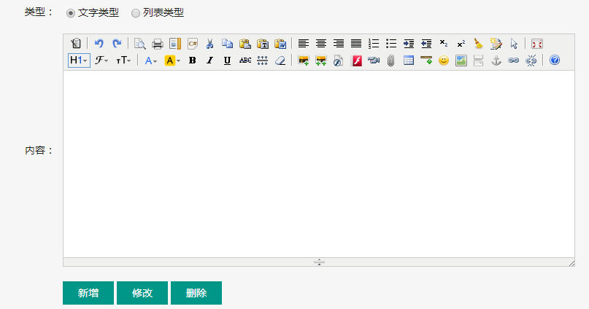Open the emoticons smiley picker
This screenshot has width=589, height=309.
coord(444,60)
